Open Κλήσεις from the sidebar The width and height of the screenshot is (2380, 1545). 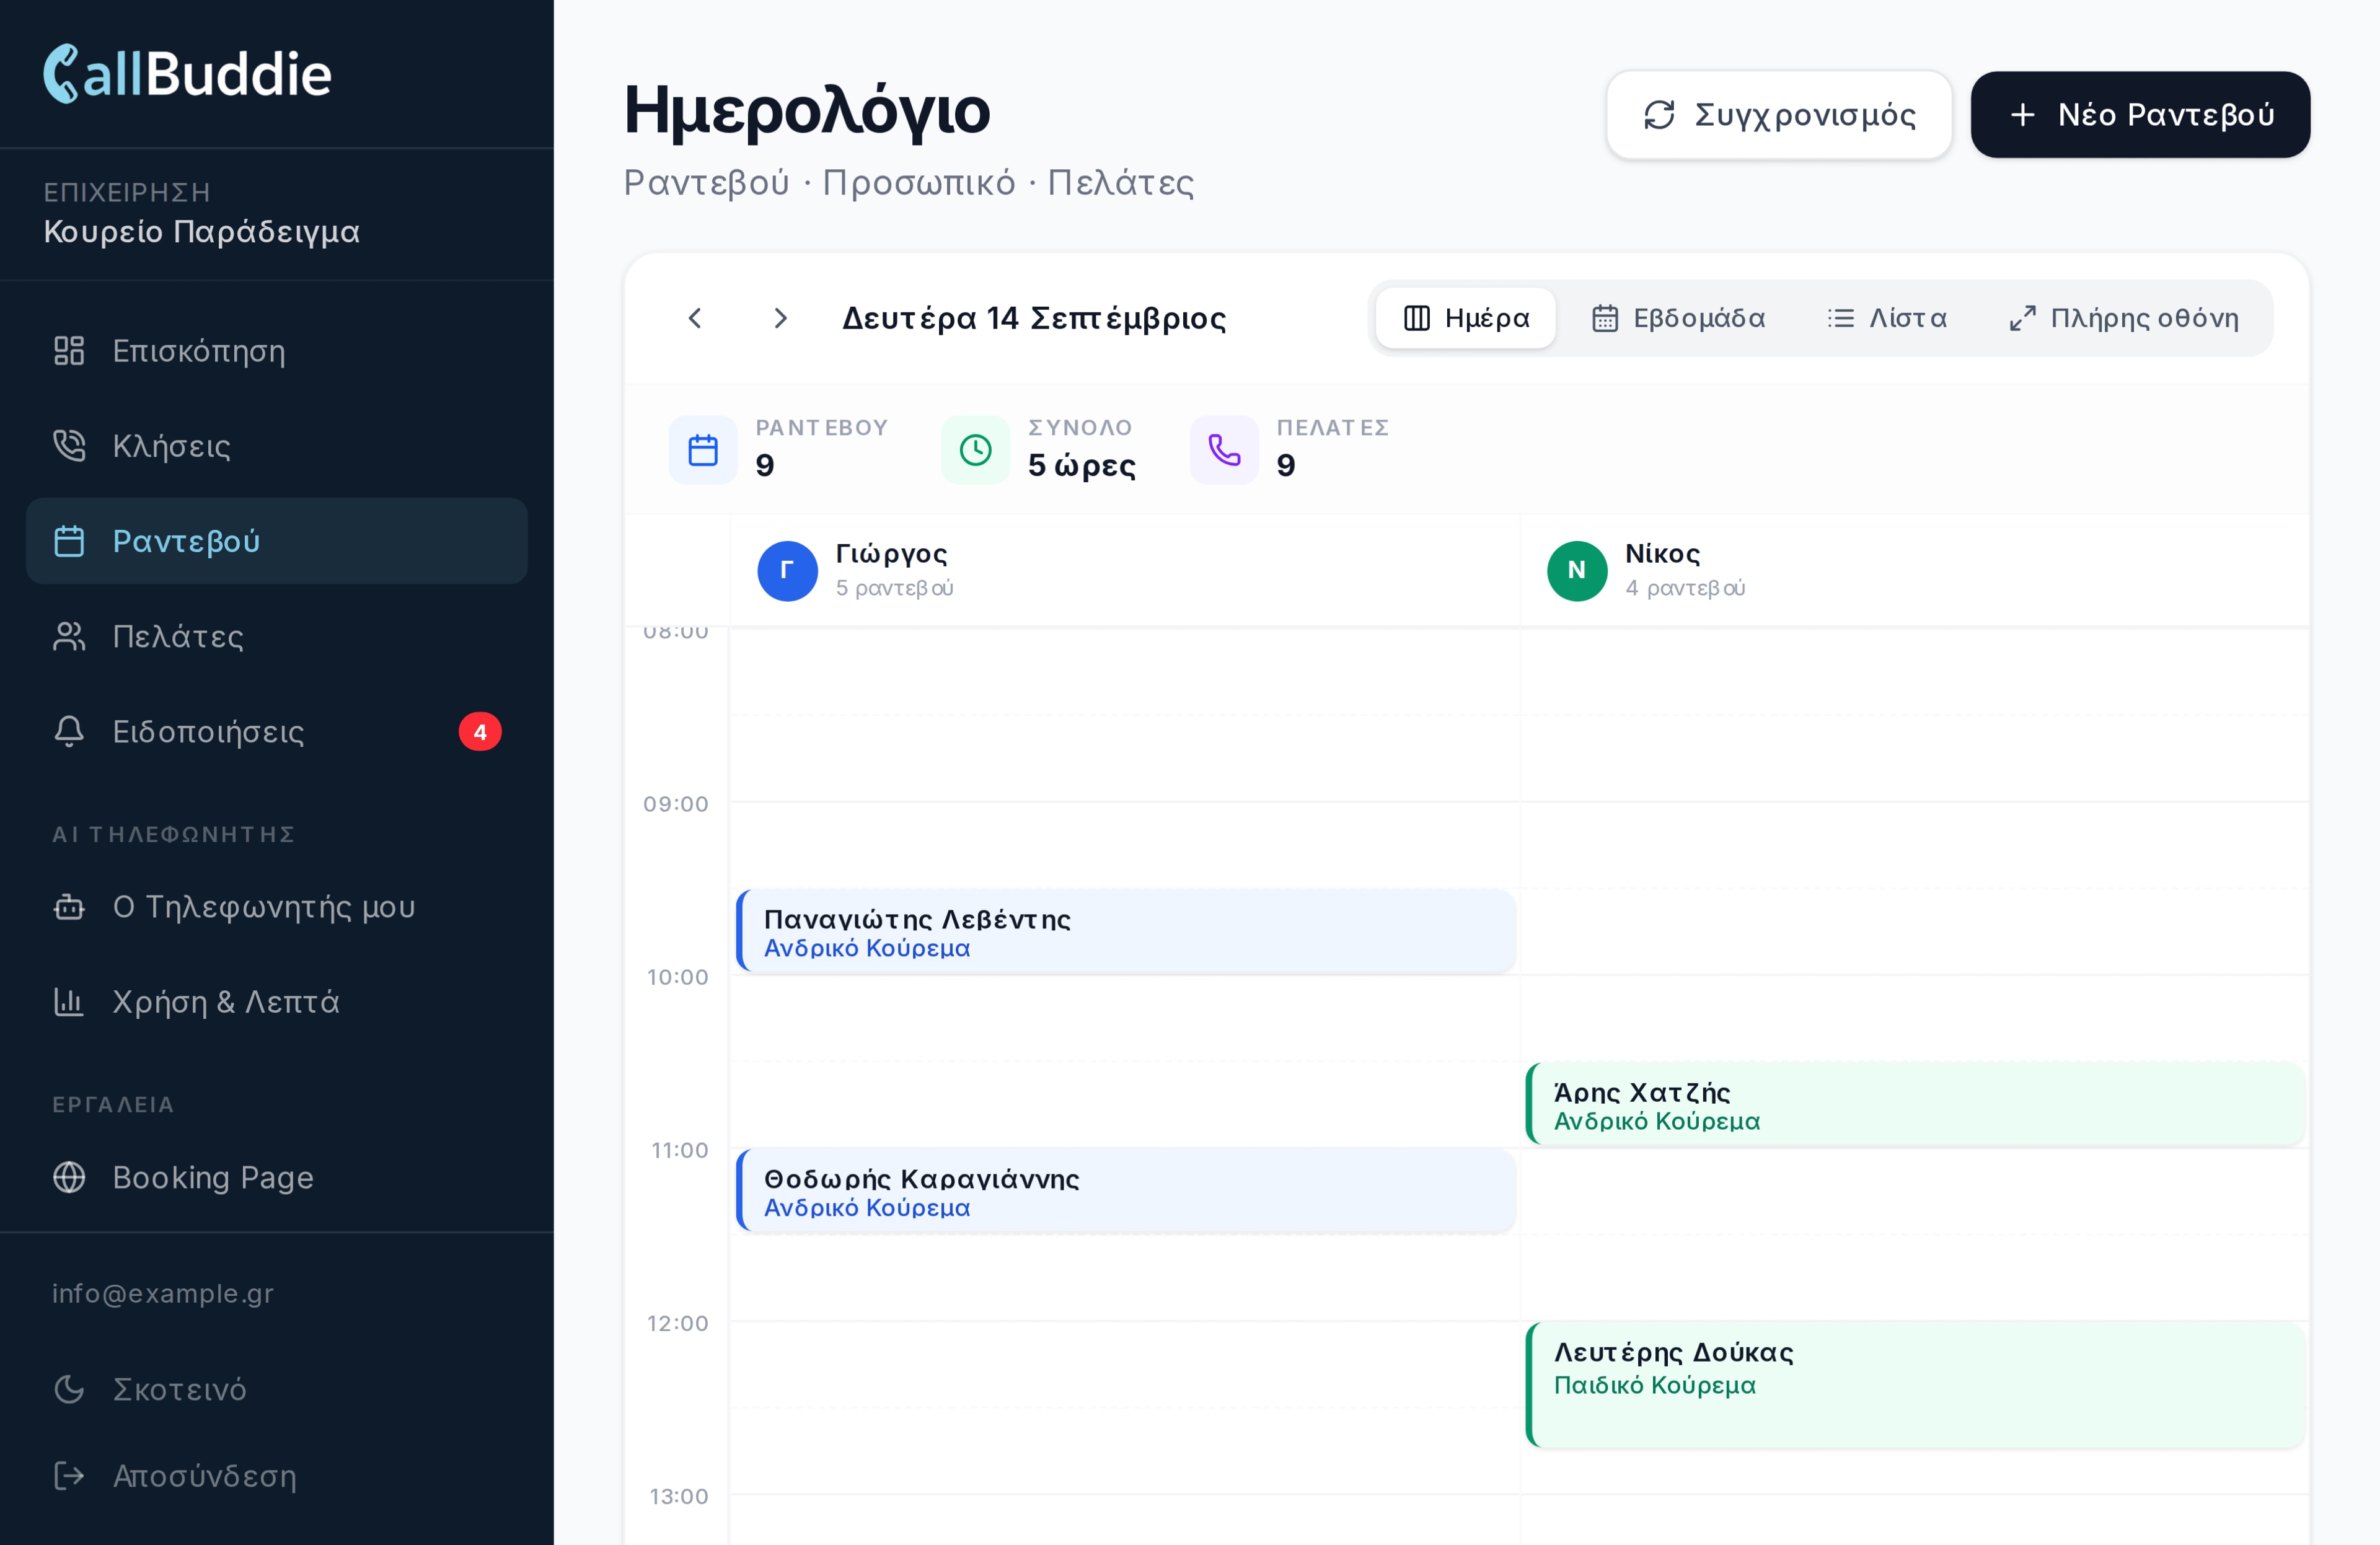[x=276, y=446]
